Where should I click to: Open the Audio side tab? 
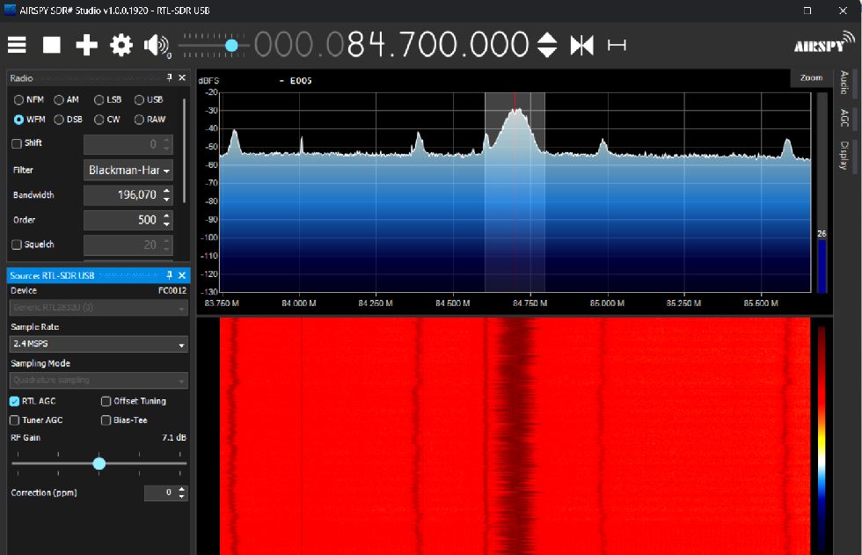(x=844, y=82)
